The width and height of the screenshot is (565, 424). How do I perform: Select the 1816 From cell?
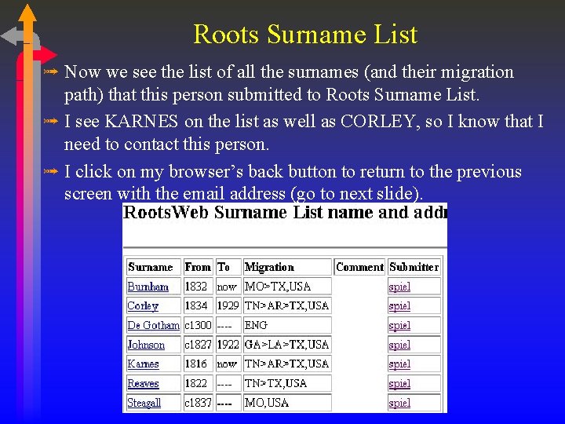tap(199, 364)
